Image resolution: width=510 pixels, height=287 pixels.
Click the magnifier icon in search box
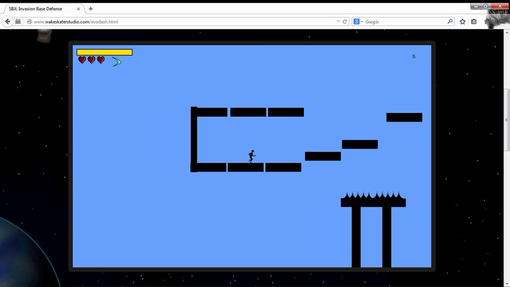click(x=450, y=22)
